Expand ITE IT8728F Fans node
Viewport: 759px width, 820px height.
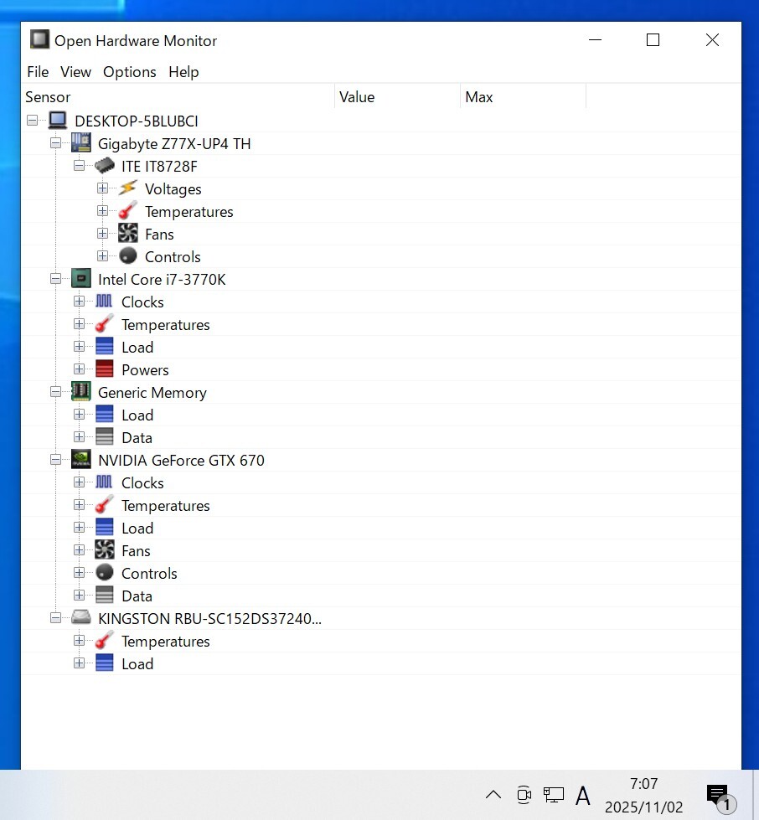[102, 233]
